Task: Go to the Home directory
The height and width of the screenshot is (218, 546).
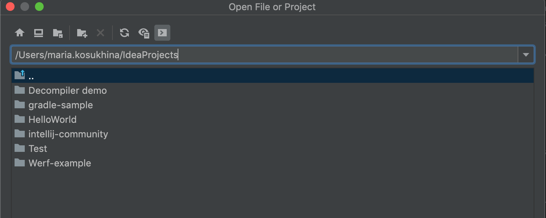Action: click(x=20, y=33)
